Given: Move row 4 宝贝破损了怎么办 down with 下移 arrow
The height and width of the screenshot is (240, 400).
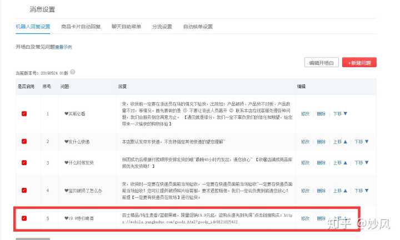Looking at the screenshot, I should coord(361,190).
